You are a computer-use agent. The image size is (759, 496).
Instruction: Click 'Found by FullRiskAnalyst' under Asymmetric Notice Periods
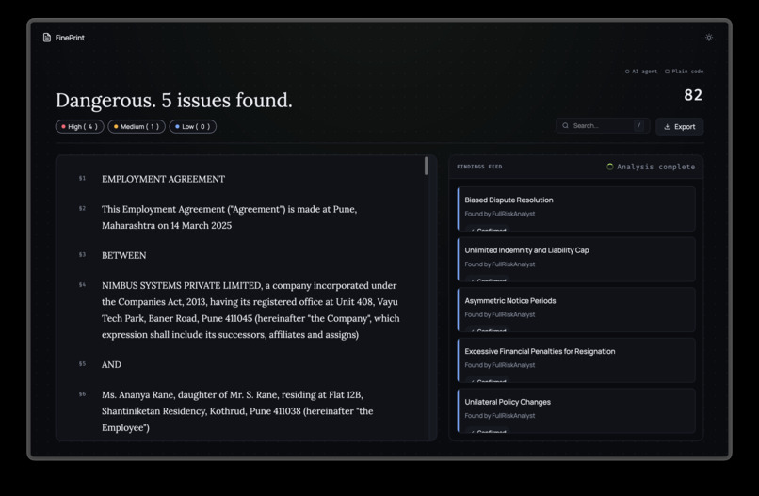499,314
